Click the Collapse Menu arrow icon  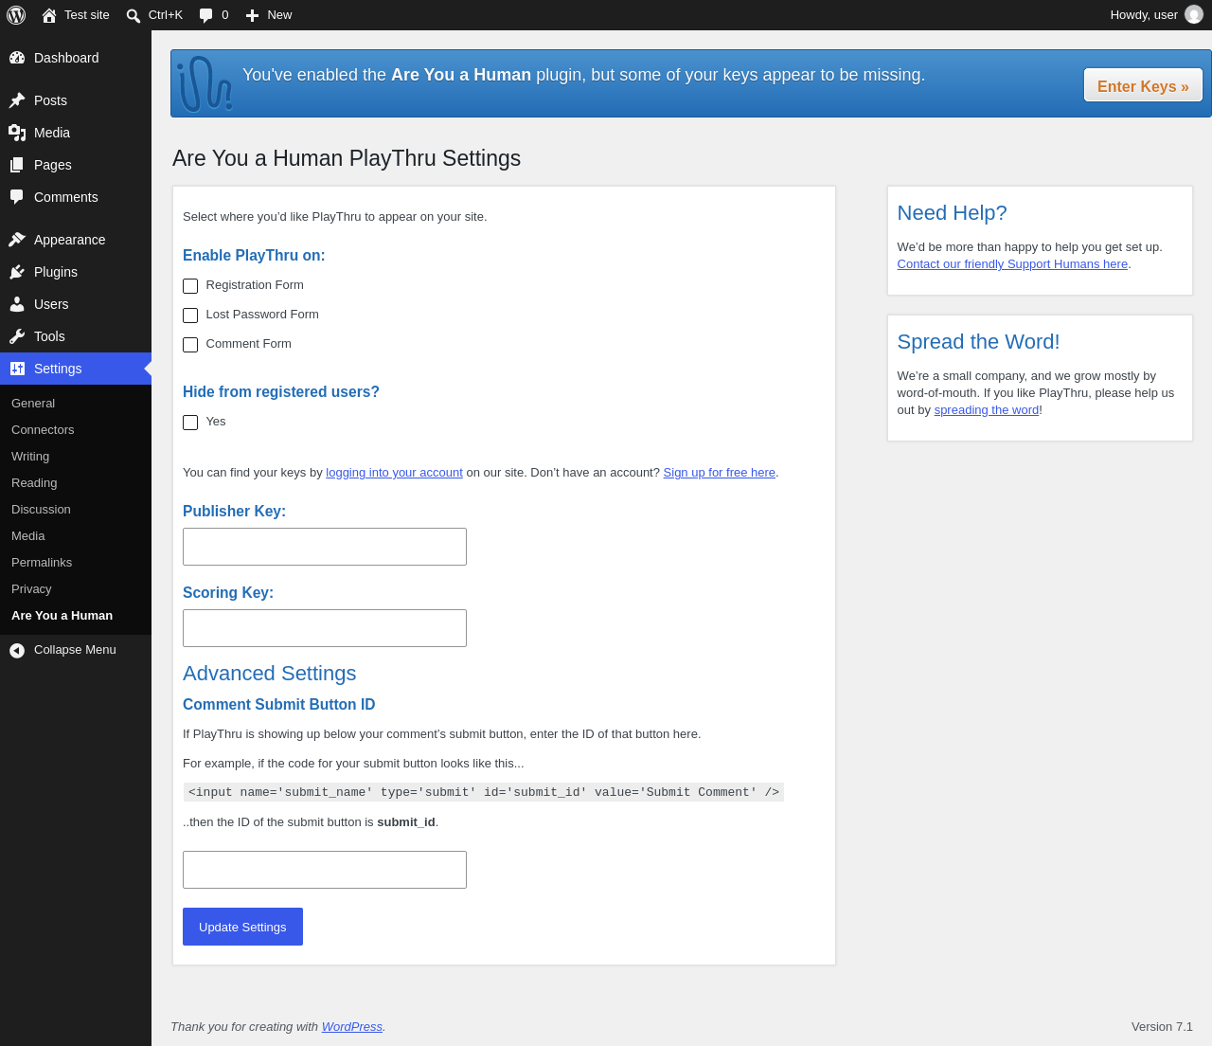[17, 650]
